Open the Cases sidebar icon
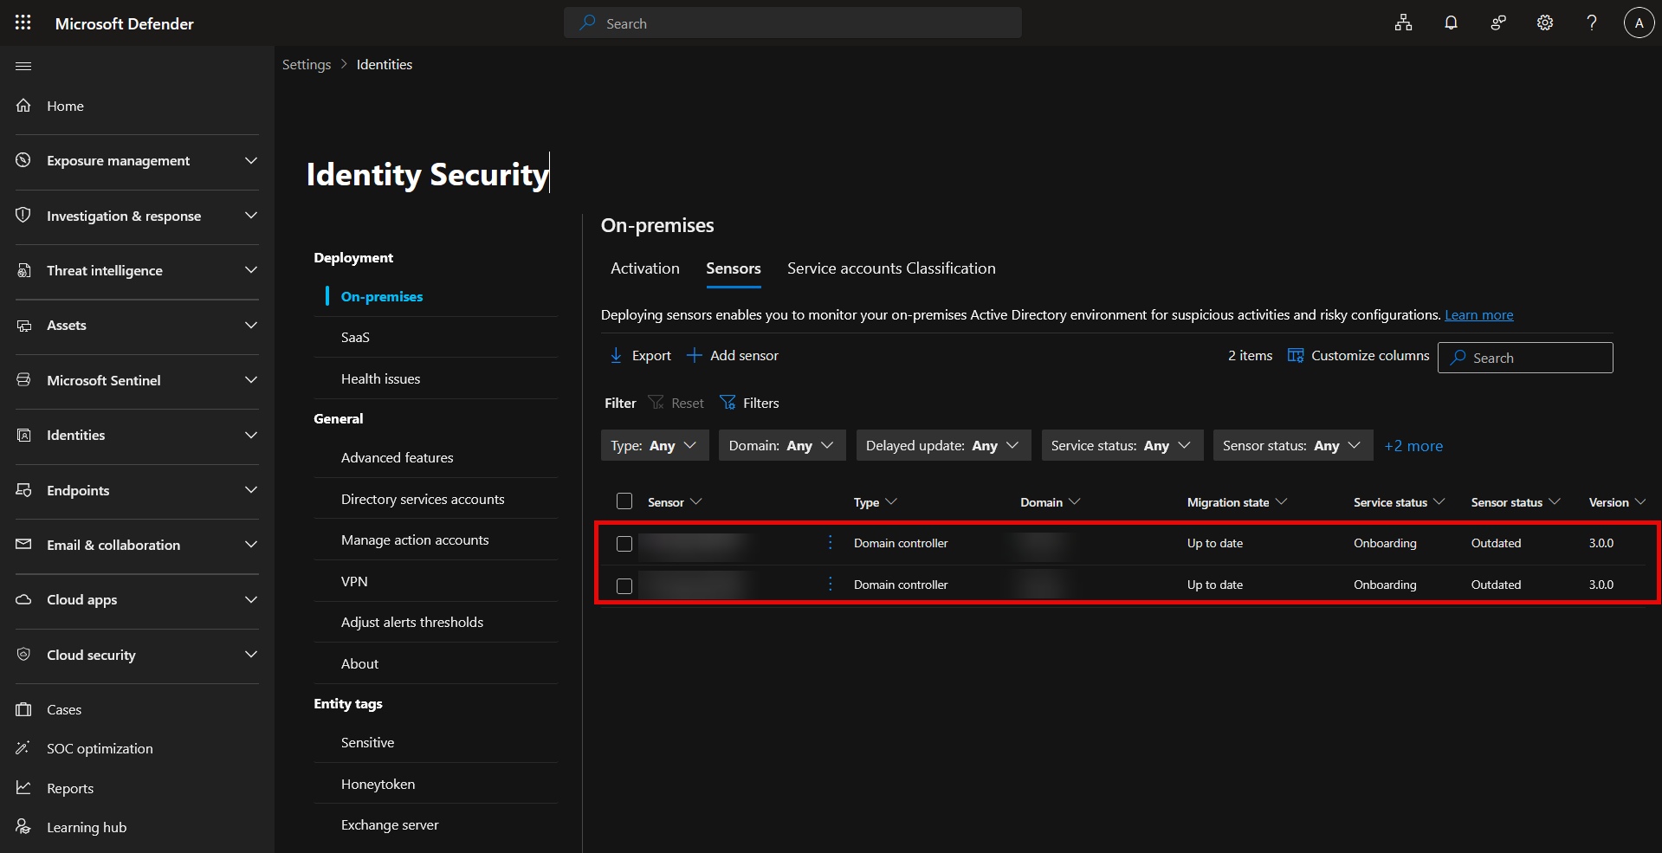The height and width of the screenshot is (853, 1662). click(23, 709)
